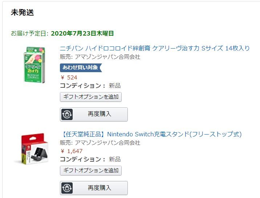This screenshot has height=198, width=260.
Task: Click the buy-again icon for the Switch stand
Action: tap(67, 188)
